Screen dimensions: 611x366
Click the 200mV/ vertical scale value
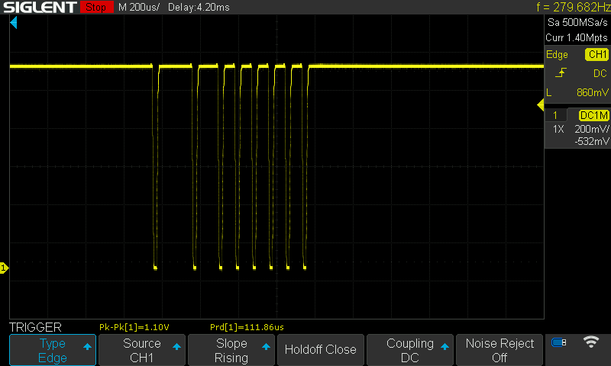coord(591,129)
